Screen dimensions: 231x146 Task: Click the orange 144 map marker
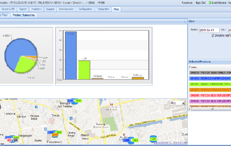tap(55, 135)
